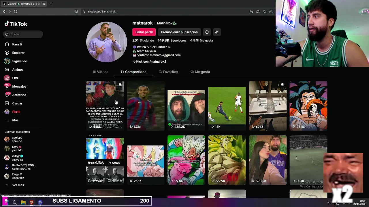Image resolution: width=369 pixels, height=207 pixels.
Task: Open the Me gusta tab
Action: pos(200,72)
